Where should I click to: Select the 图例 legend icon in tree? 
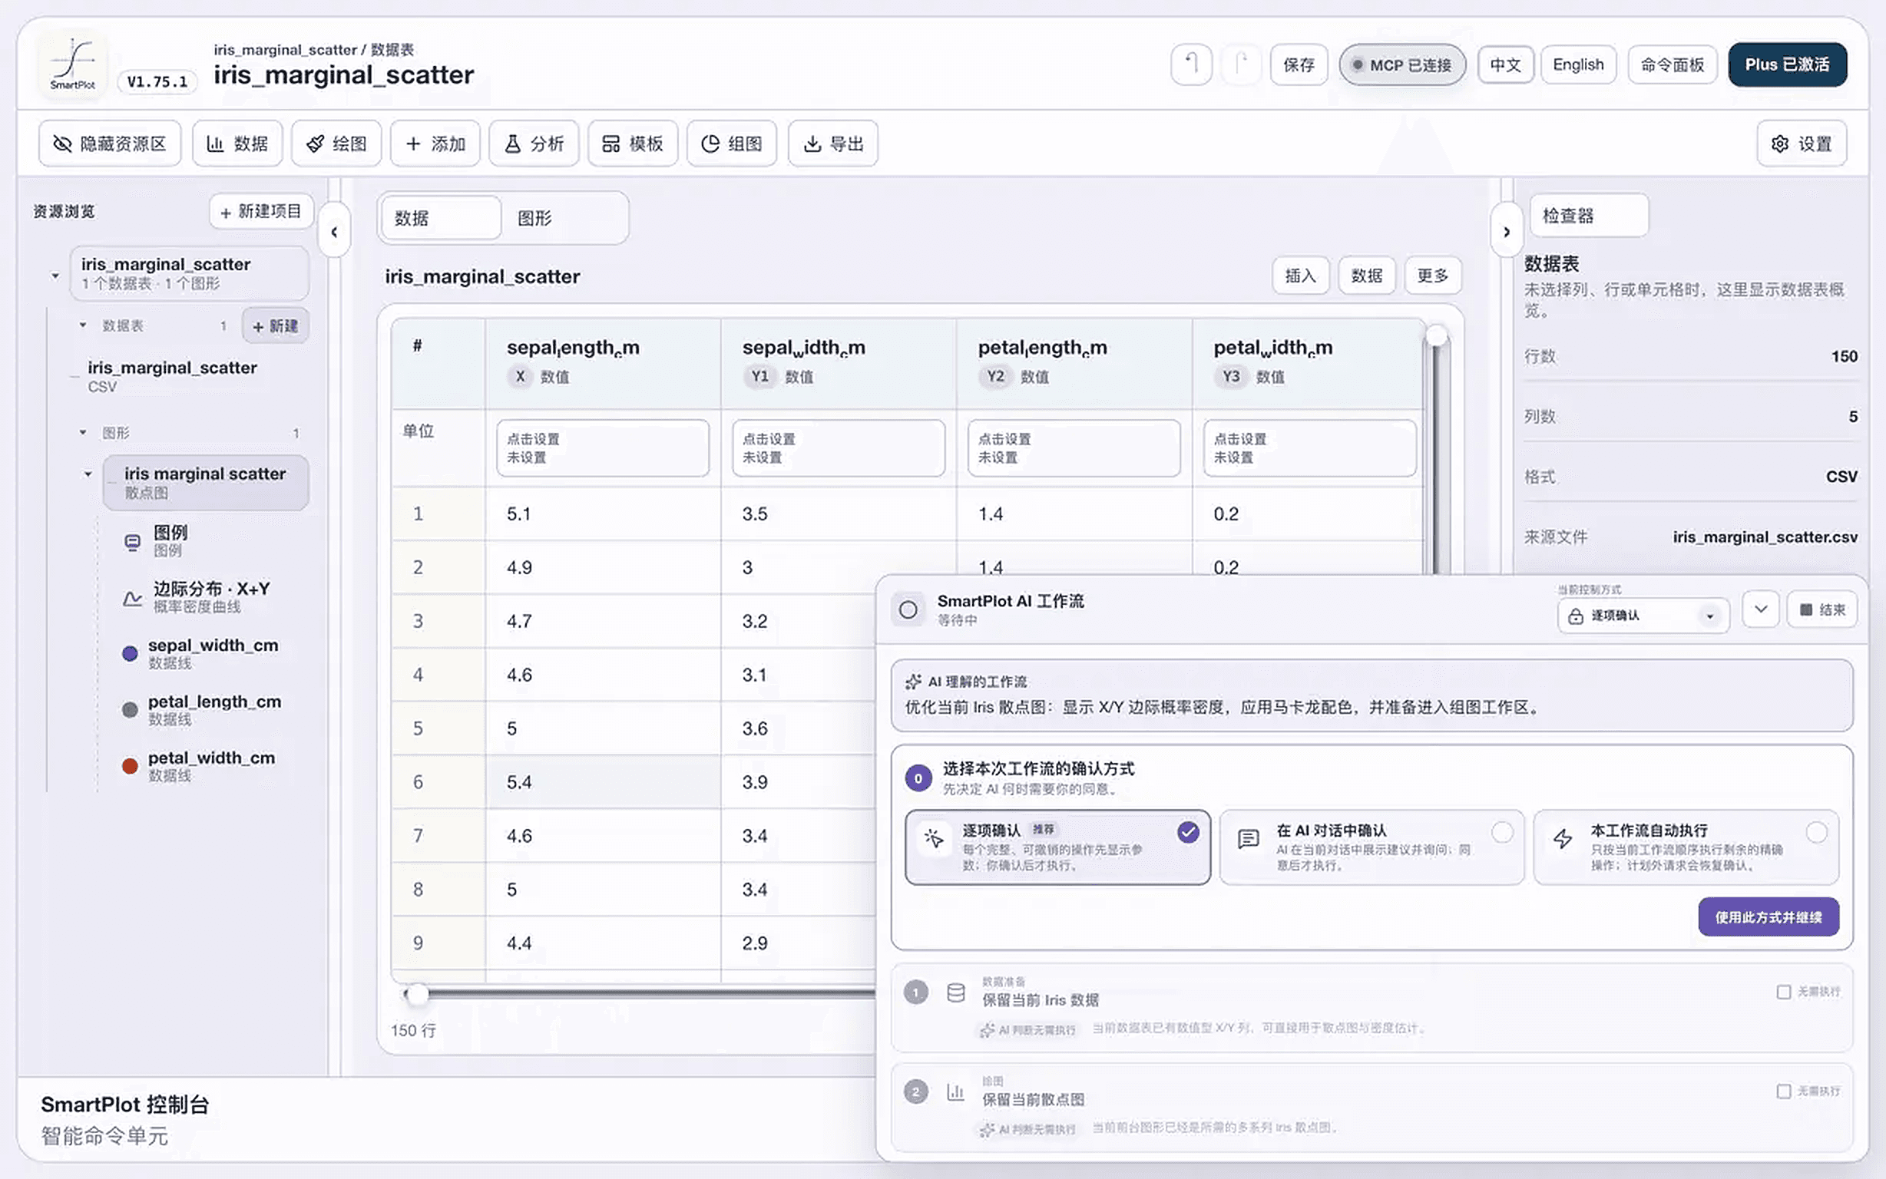[x=133, y=542]
